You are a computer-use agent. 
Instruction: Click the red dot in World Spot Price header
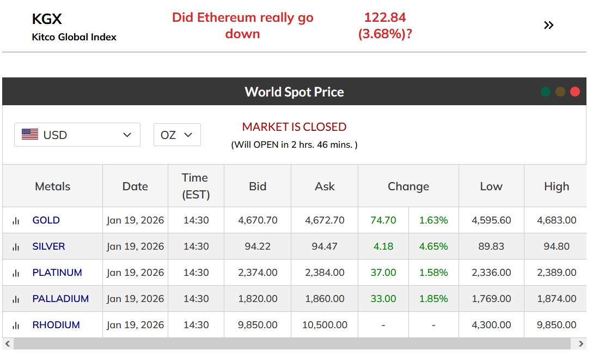tap(575, 92)
